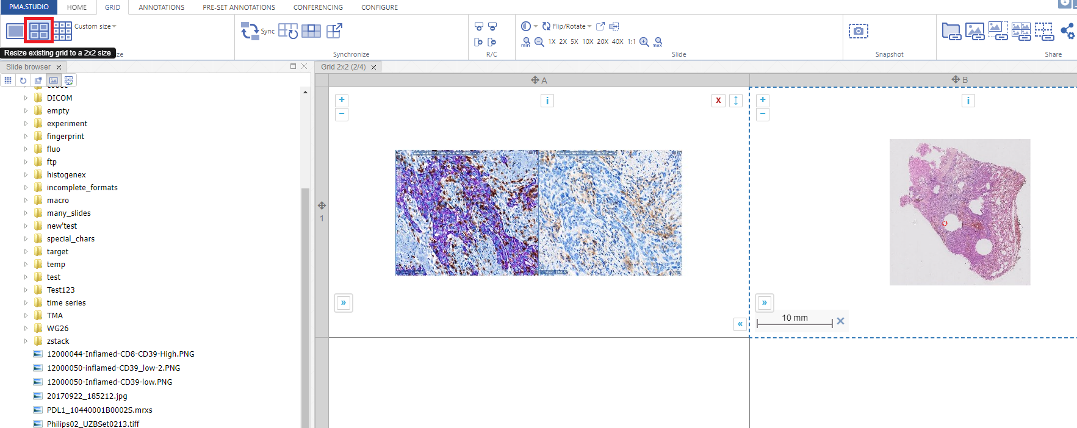Screen dimensions: 1077x428
Task: Zoom to maximum magnification on the slide
Action: pos(657,42)
